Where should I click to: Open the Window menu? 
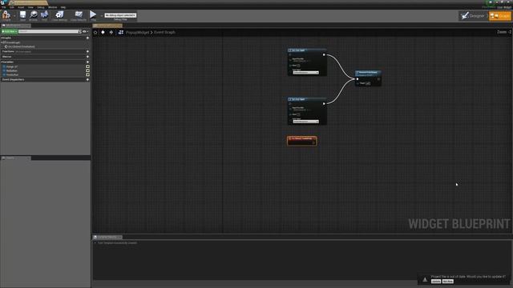(52, 7)
